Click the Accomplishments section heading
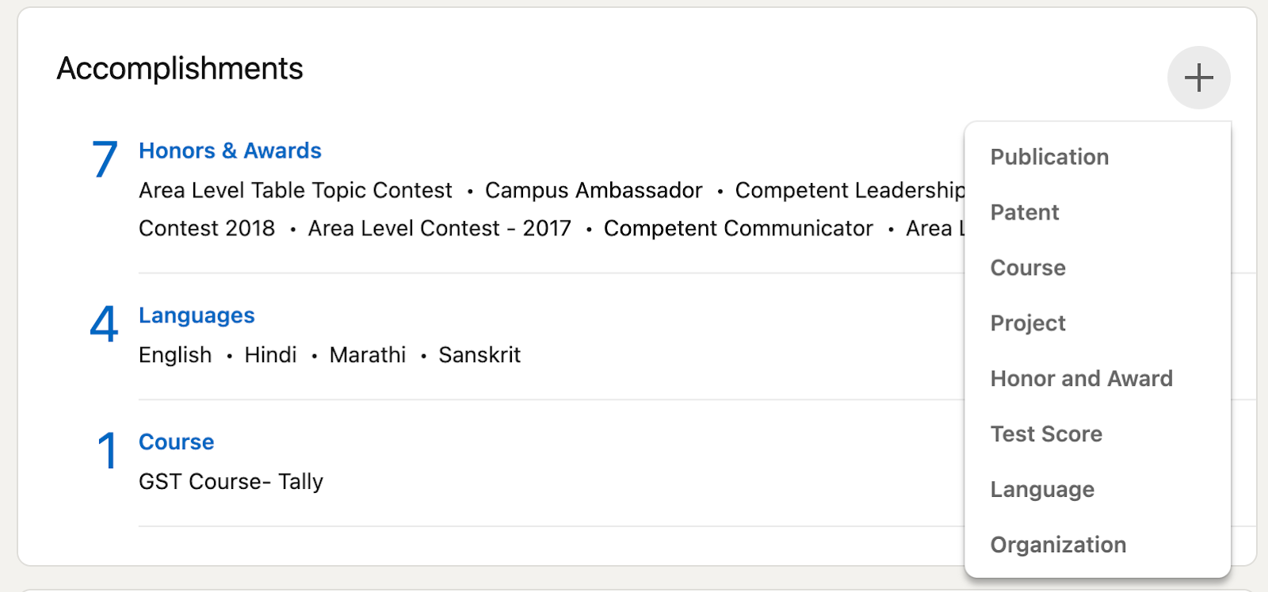Image resolution: width=1268 pixels, height=592 pixels. [x=180, y=69]
